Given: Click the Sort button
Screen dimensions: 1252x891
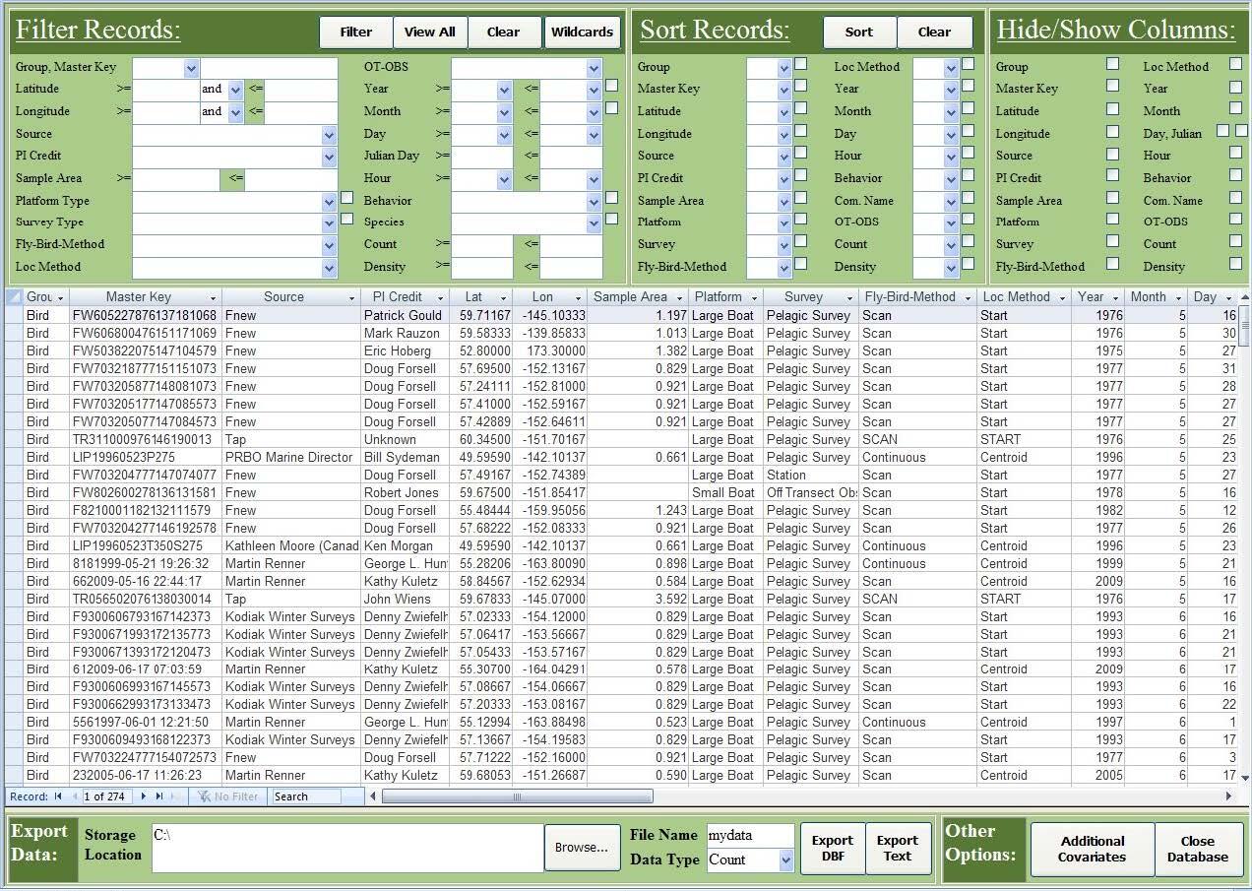Looking at the screenshot, I should tap(859, 32).
